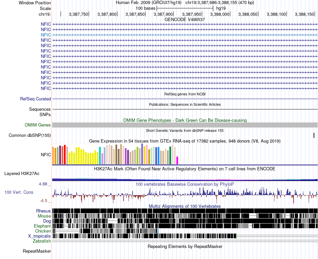Open Publications: Sequences in Scientific Articles title
This screenshot has width=318, height=259.
(x=185, y=104)
